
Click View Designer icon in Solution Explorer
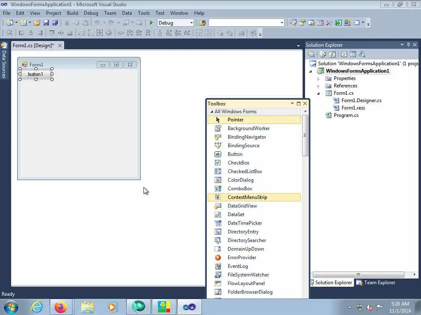point(353,55)
